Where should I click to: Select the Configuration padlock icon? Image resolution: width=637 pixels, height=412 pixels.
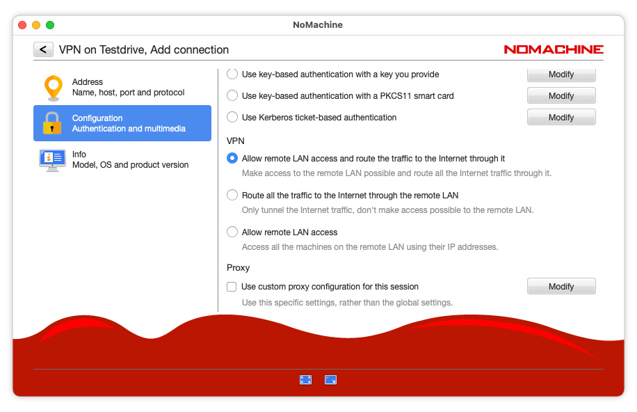[x=53, y=123]
